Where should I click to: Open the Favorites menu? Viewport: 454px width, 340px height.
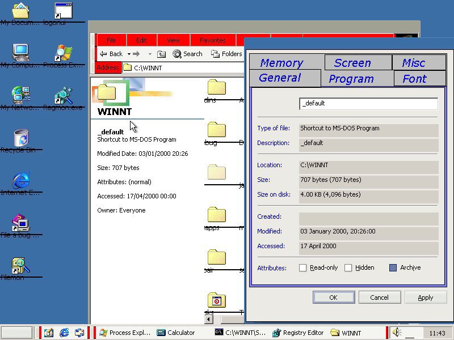point(213,40)
